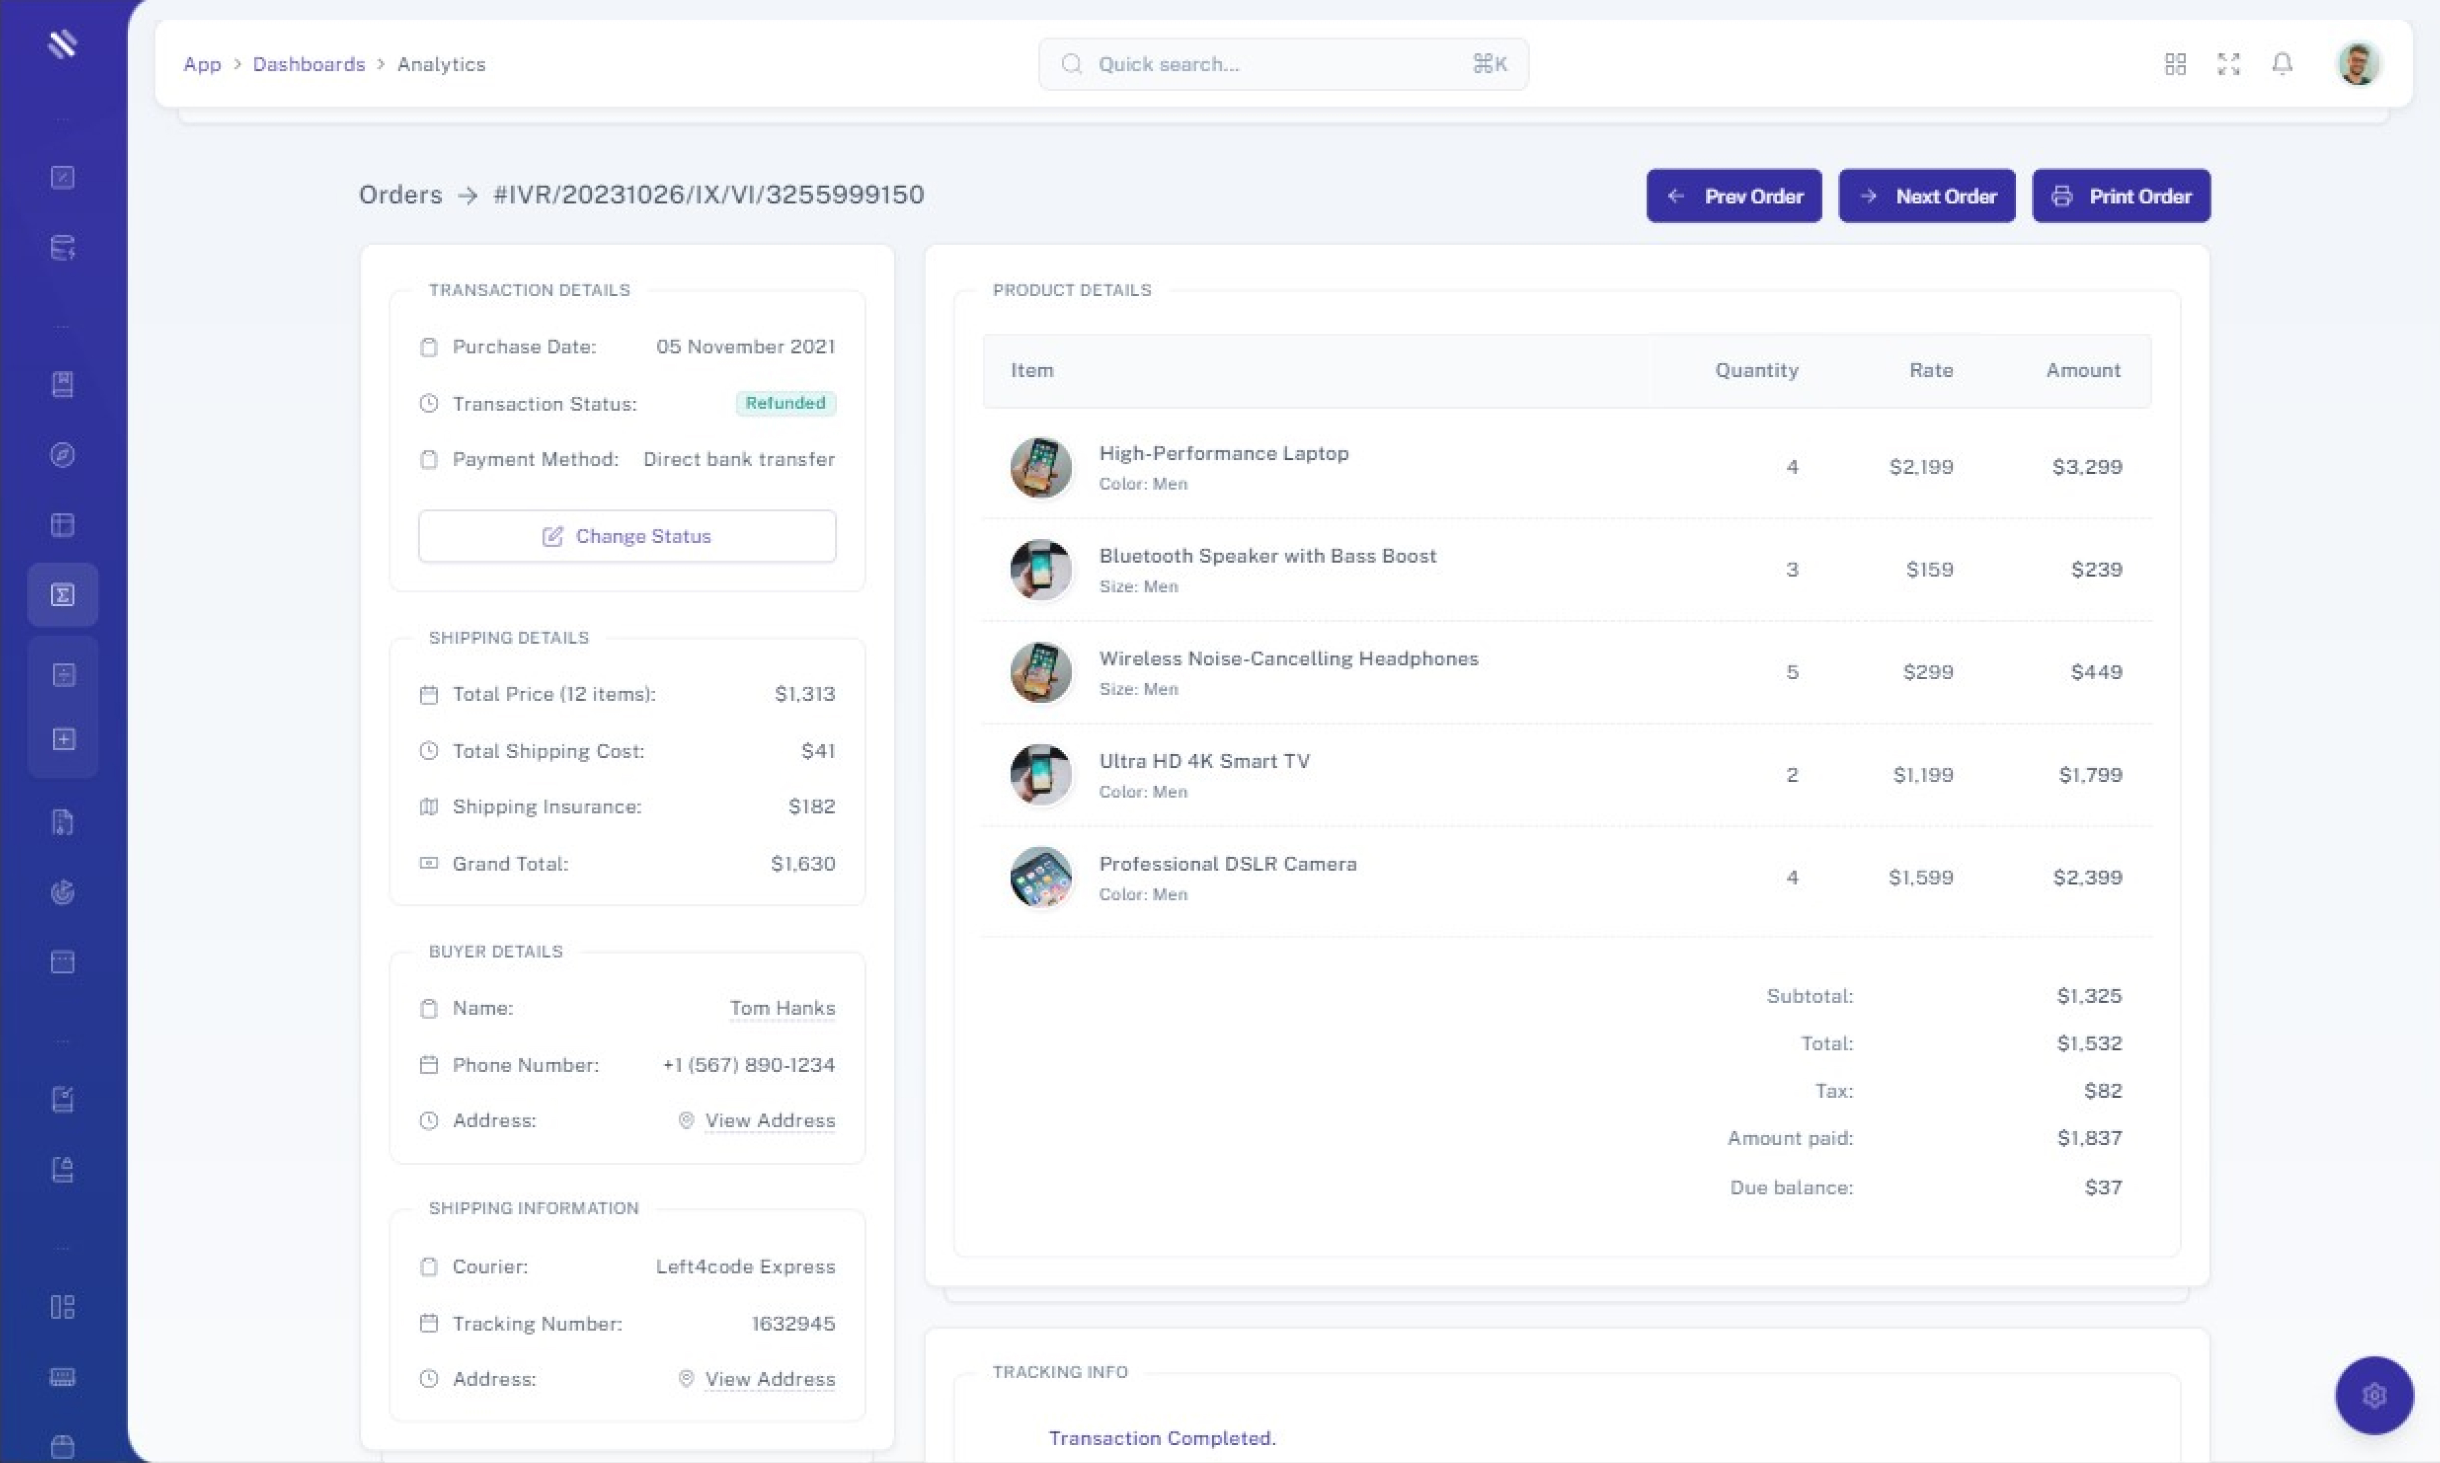Viewport: 2440px width, 1463px height.
Task: Click the app logo in sidebar
Action: coord(62,44)
